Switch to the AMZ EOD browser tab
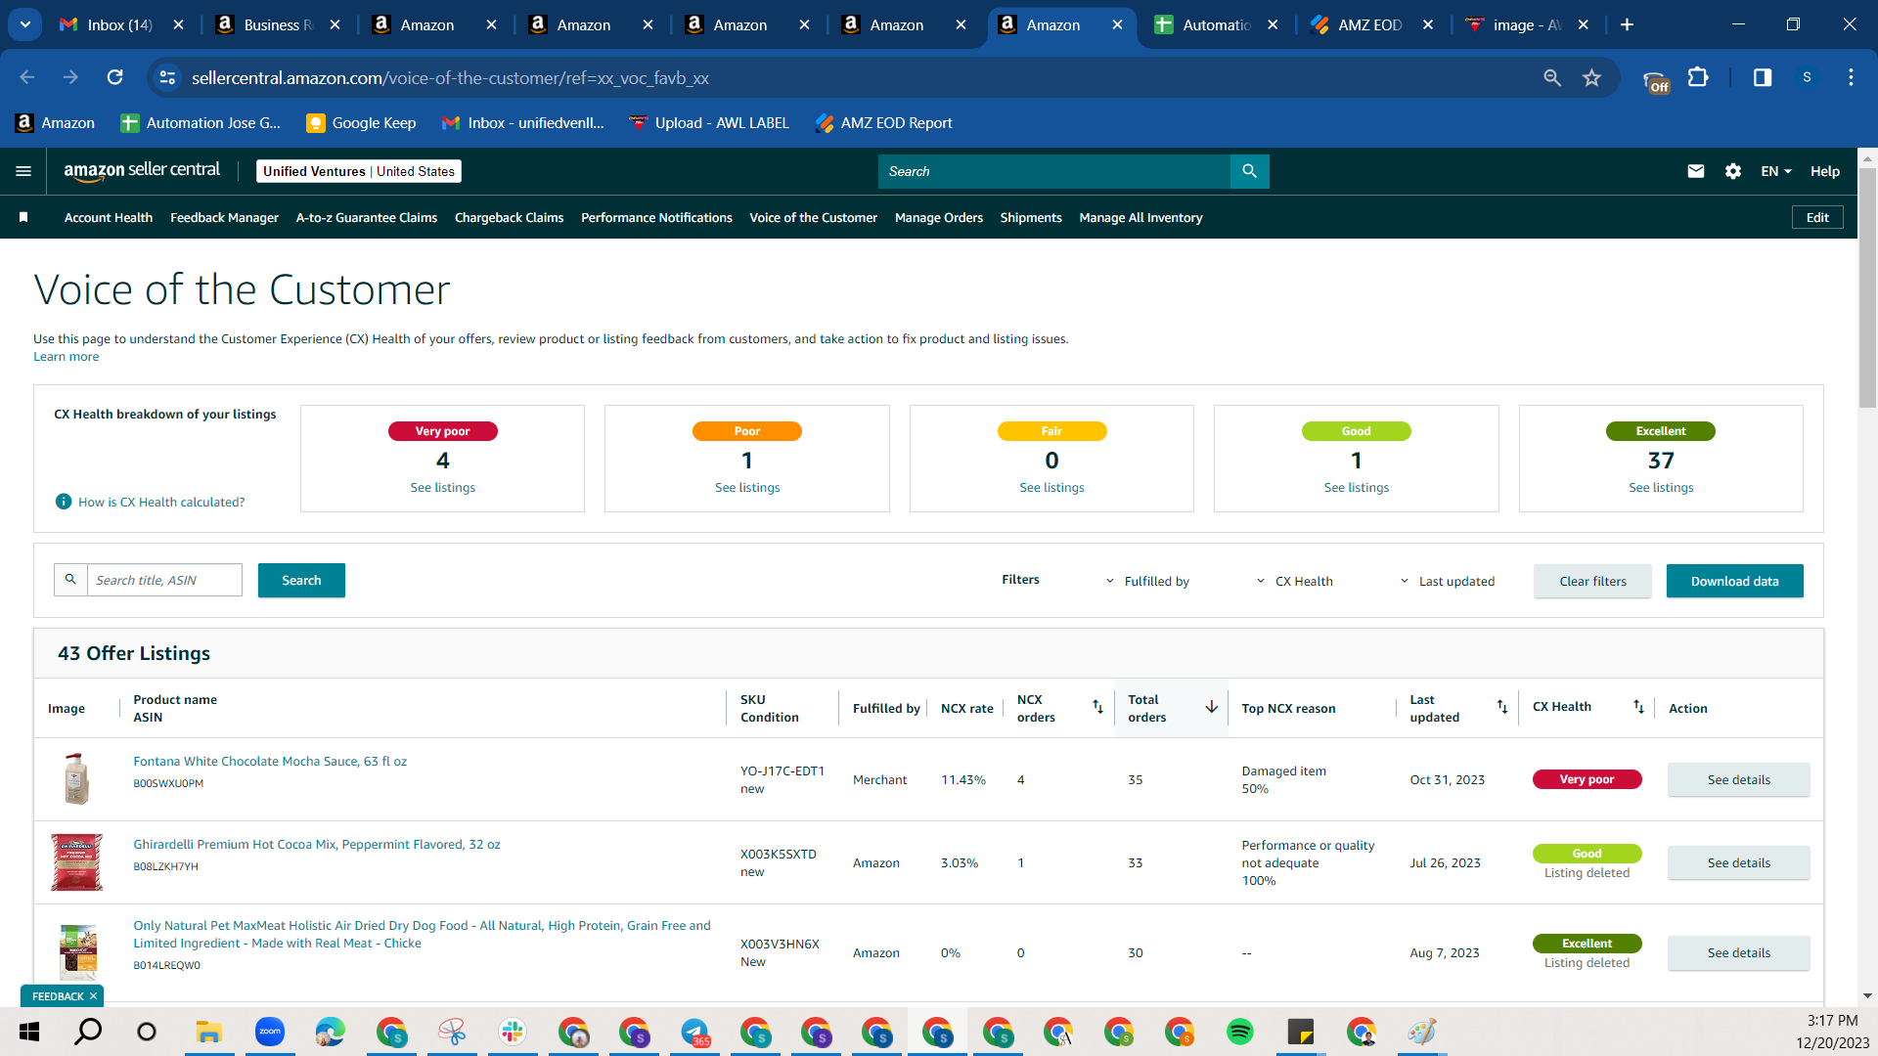 pos(1370,25)
